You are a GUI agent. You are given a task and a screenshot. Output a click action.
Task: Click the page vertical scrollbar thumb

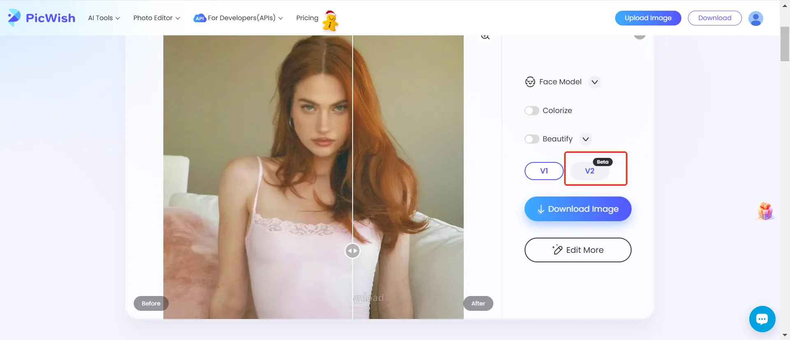coord(785,44)
